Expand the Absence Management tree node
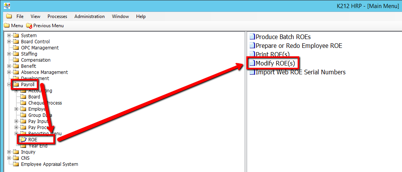 coord(9,72)
